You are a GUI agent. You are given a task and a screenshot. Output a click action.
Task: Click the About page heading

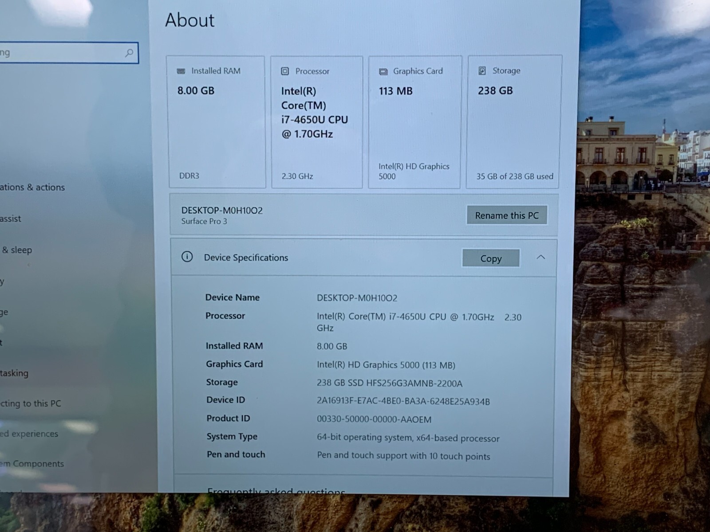coord(190,20)
